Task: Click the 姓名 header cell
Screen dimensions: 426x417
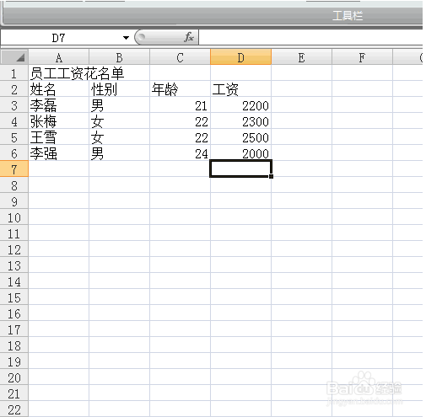Action: [59, 89]
